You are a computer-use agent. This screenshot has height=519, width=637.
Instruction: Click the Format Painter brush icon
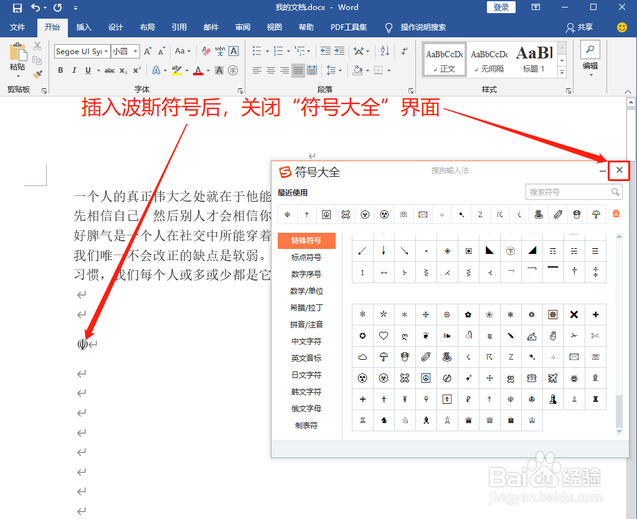(37, 74)
